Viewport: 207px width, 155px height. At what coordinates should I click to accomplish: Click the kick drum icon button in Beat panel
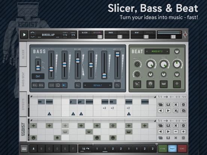[x=150, y=84]
